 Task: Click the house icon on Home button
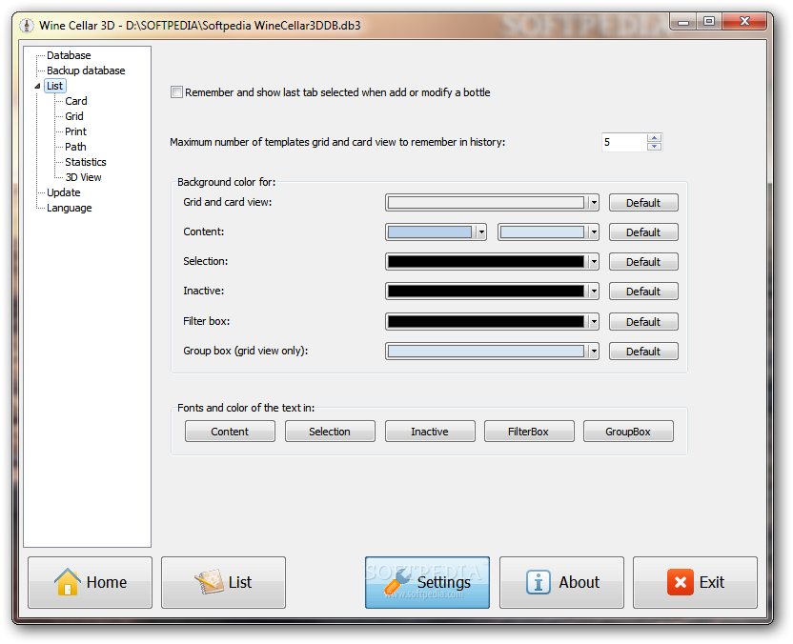(68, 582)
